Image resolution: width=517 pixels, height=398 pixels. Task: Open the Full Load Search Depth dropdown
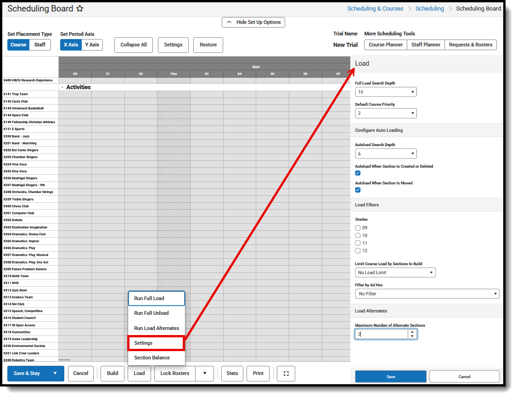point(386,91)
